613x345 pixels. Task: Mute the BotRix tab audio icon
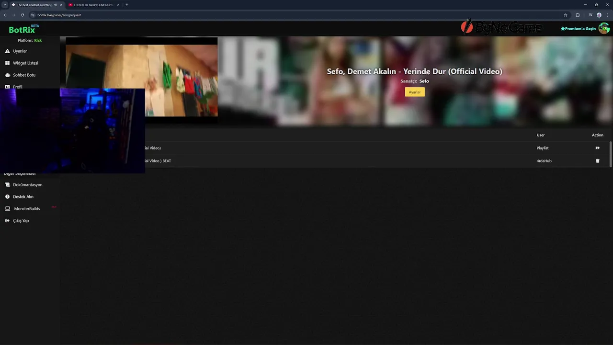pos(56,5)
